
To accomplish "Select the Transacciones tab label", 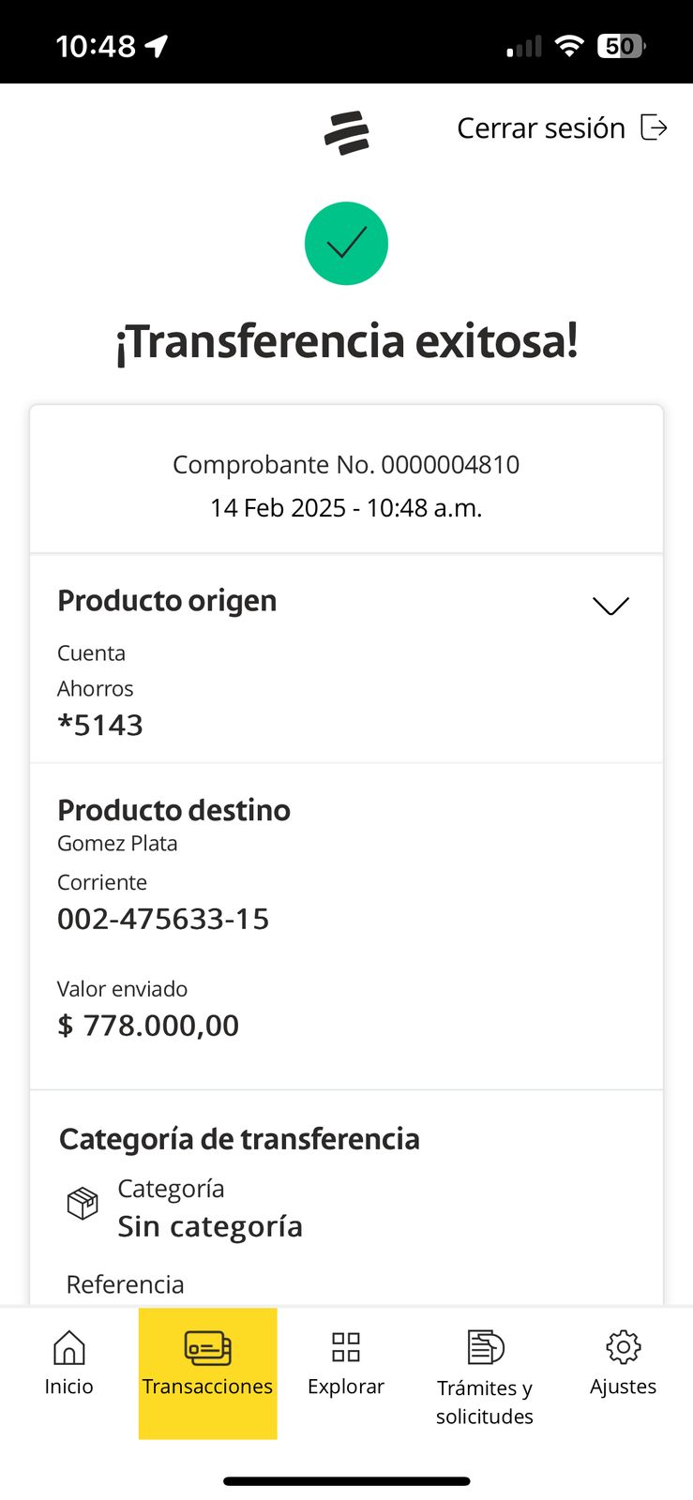I will click(207, 1387).
